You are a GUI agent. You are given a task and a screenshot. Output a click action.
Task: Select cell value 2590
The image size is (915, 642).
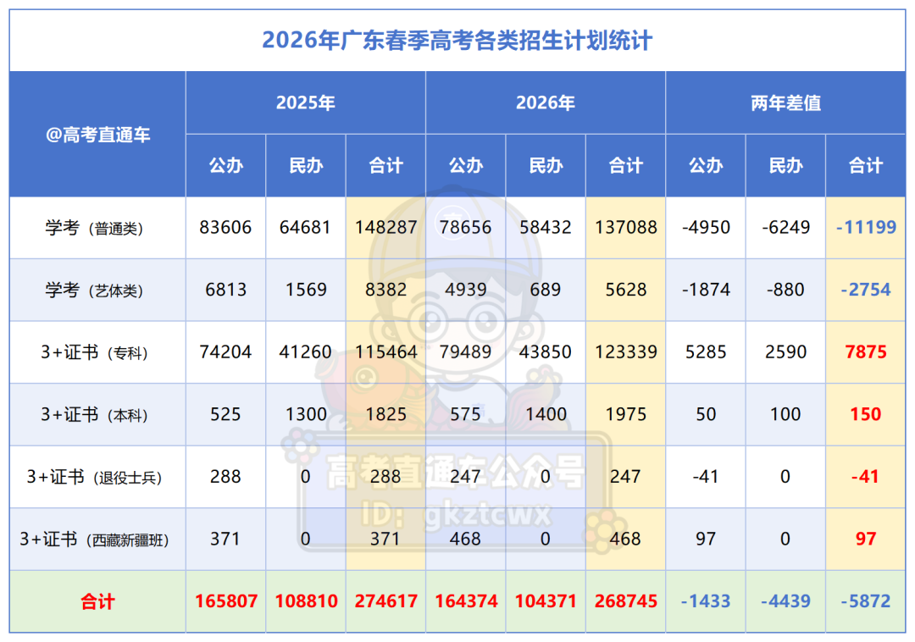(x=785, y=352)
